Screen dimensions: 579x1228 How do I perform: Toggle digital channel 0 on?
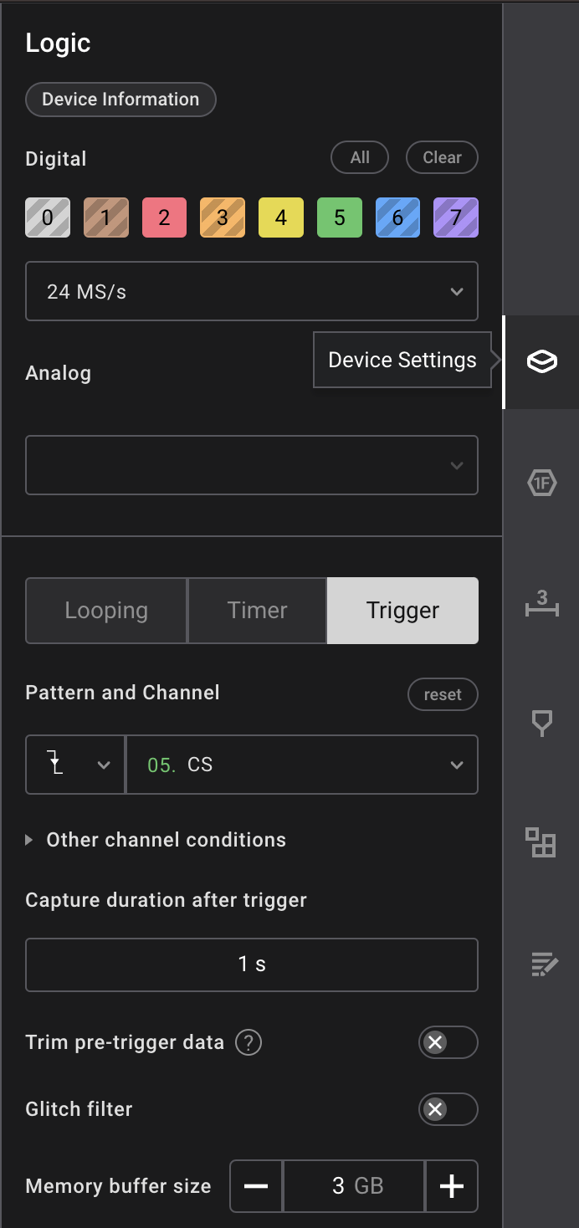47,217
